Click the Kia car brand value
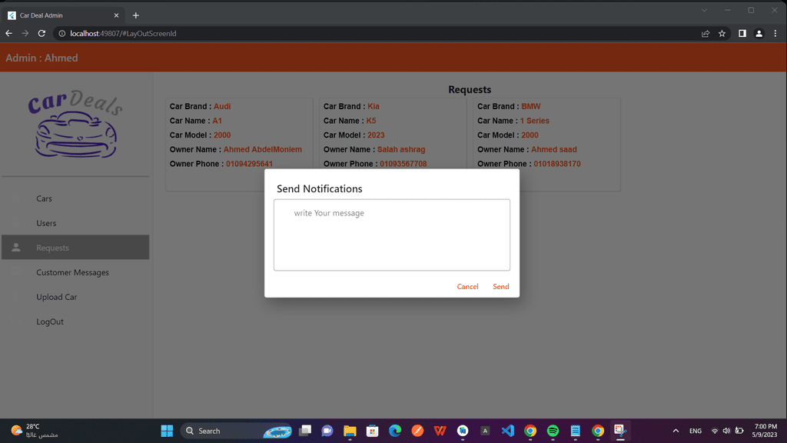 [x=374, y=106]
